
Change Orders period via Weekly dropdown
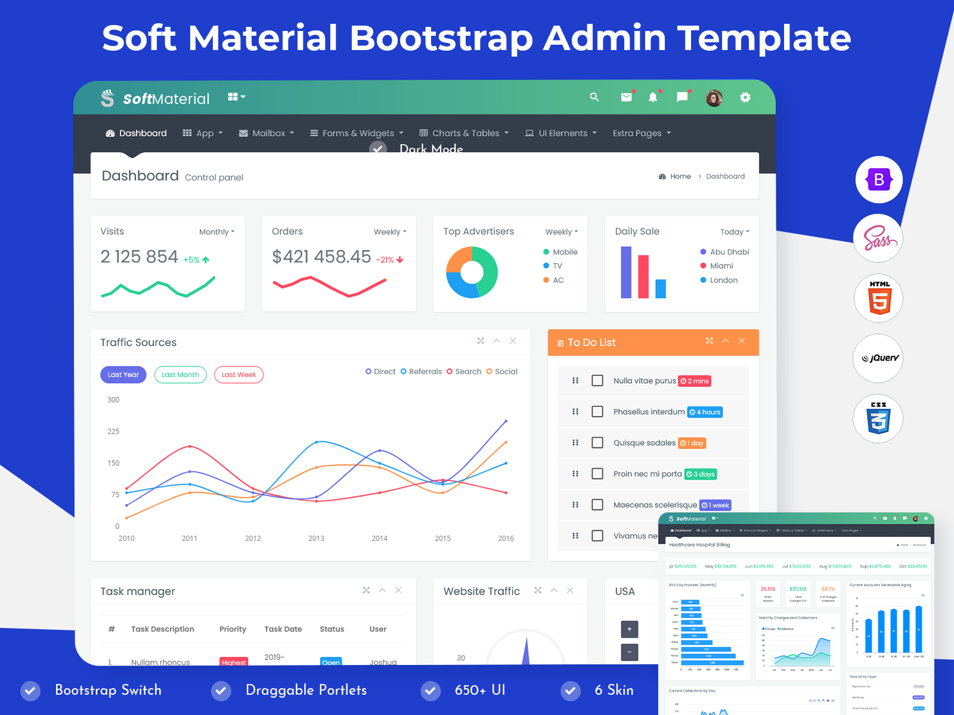pos(390,232)
